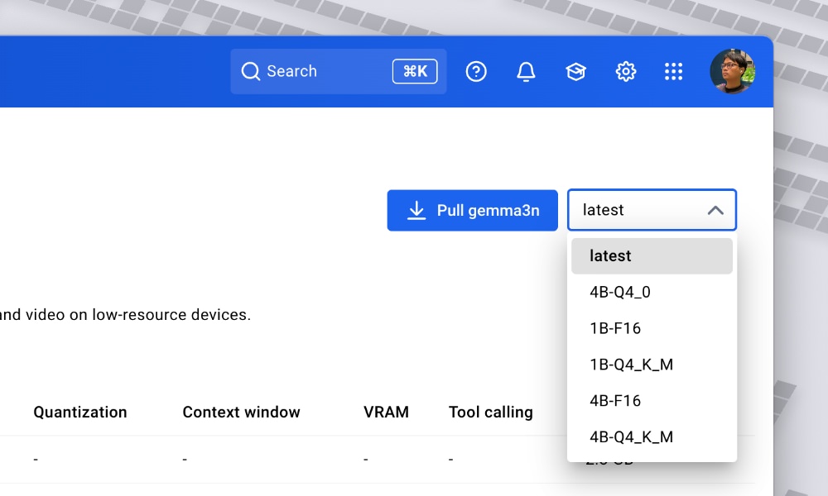Collapse the model tag dropdown chevron
Viewport: 828px width, 496px height.
pyautogui.click(x=715, y=210)
